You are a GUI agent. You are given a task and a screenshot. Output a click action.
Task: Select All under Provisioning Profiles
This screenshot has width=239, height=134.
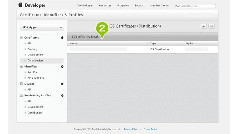pyautogui.click(x=29, y=101)
